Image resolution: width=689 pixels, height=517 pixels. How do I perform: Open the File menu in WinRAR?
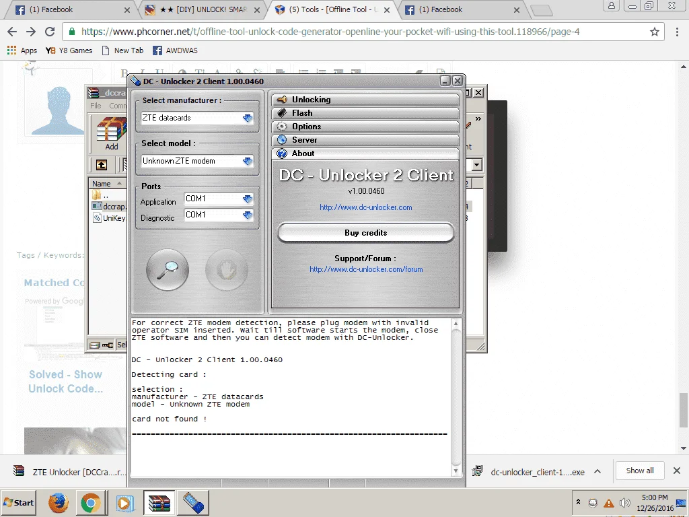click(96, 106)
